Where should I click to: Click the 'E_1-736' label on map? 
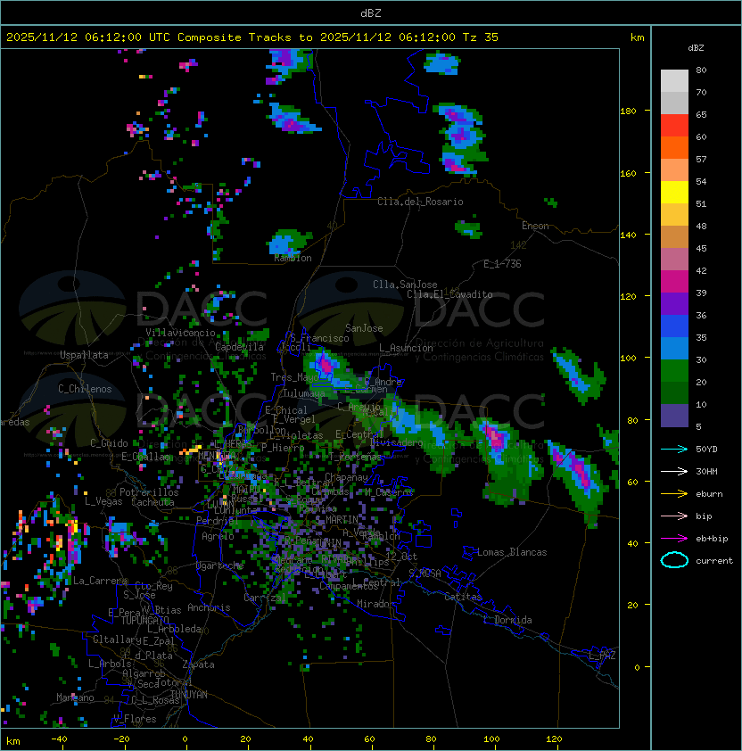click(x=502, y=264)
